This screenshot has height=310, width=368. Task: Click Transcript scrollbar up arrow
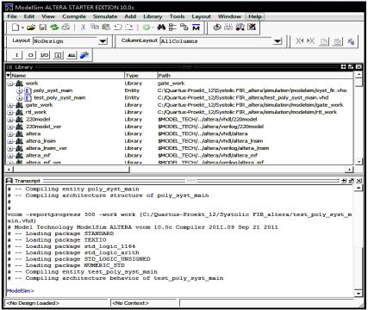359,188
